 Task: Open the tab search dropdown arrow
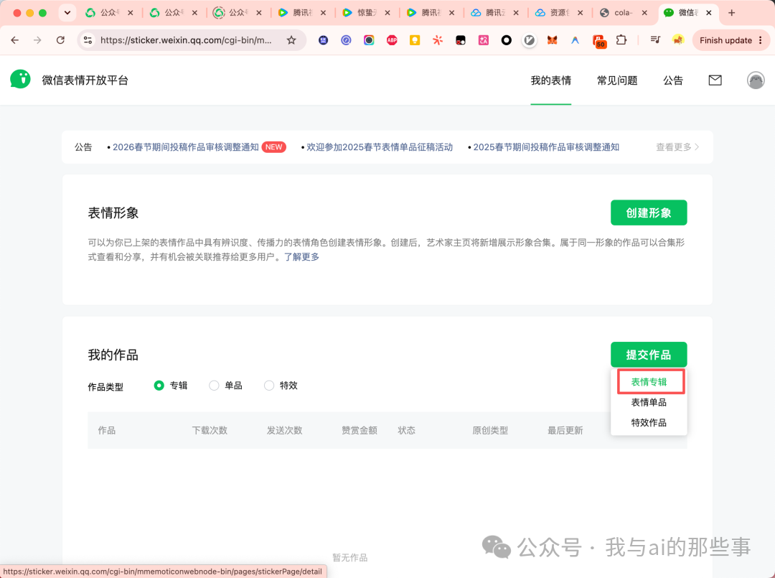[x=67, y=13]
